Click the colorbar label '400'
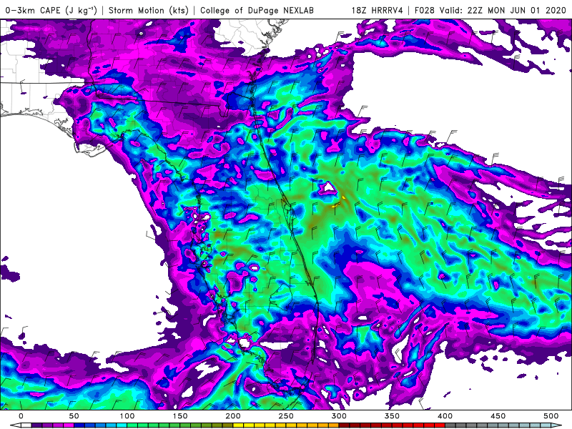Viewport: 572px width, 429px height. click(x=445, y=416)
